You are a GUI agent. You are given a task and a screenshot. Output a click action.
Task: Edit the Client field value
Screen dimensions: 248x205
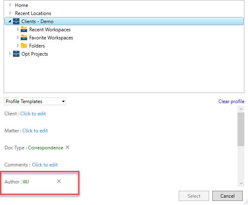33,114
